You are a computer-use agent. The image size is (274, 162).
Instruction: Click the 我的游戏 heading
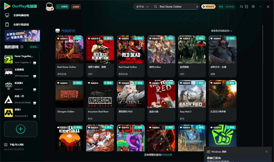pyautogui.click(x=11, y=47)
